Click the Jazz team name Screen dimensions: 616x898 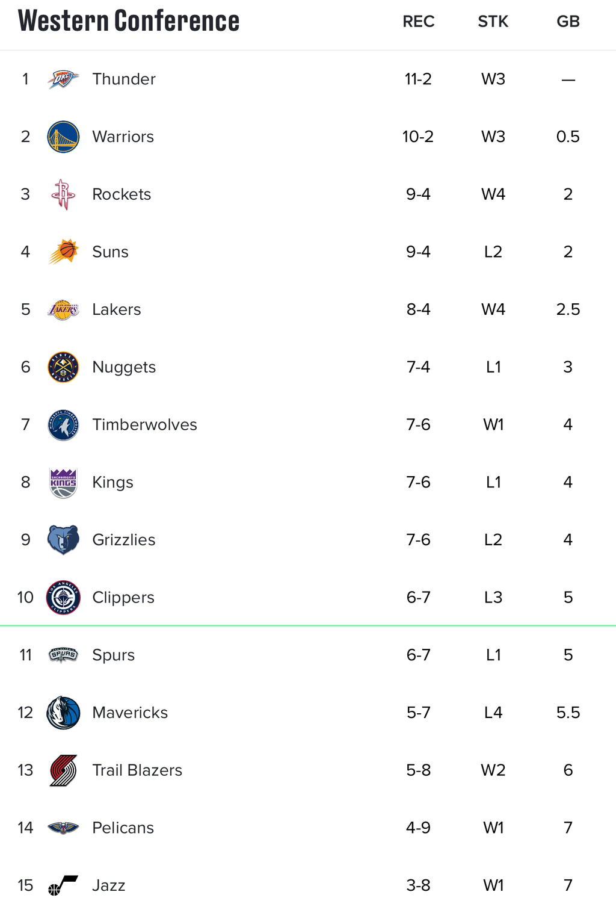109,885
